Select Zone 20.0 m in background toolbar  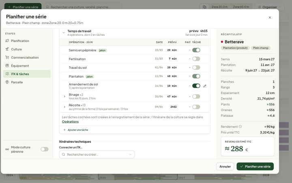[x=219, y=7]
